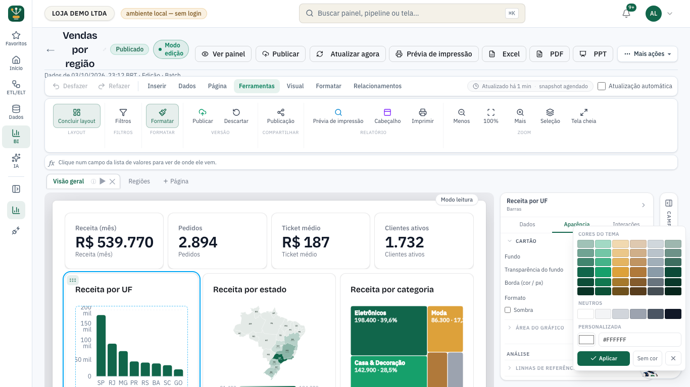Click the back arrow beside Vendas por região

[51, 50]
